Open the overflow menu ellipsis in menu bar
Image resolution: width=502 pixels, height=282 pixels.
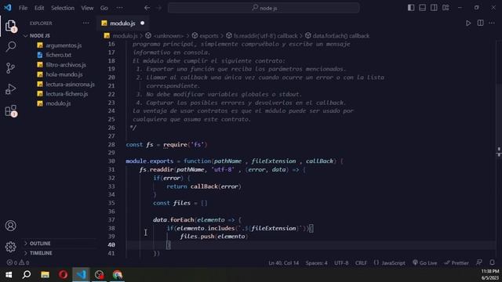[x=119, y=8]
